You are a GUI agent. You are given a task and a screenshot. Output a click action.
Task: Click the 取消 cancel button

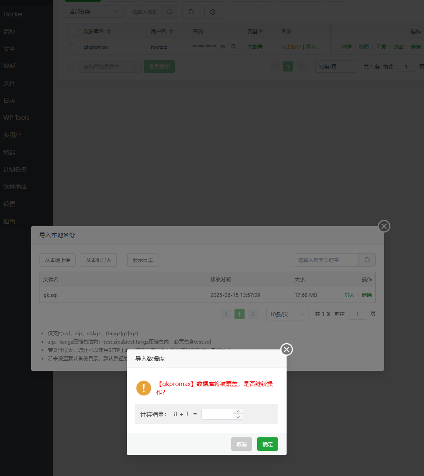click(x=242, y=444)
